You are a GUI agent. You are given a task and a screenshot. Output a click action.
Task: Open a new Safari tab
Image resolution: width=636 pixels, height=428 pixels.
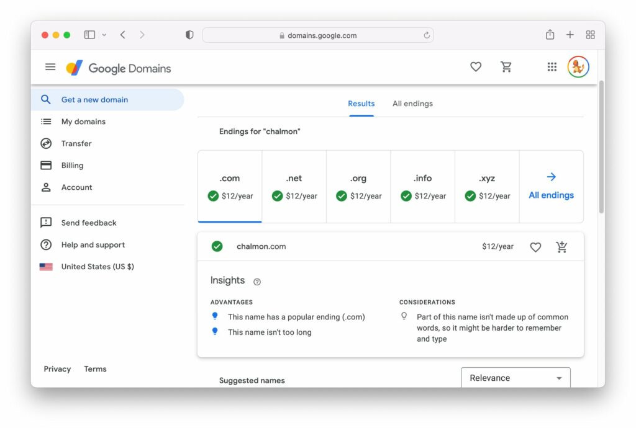coord(570,35)
